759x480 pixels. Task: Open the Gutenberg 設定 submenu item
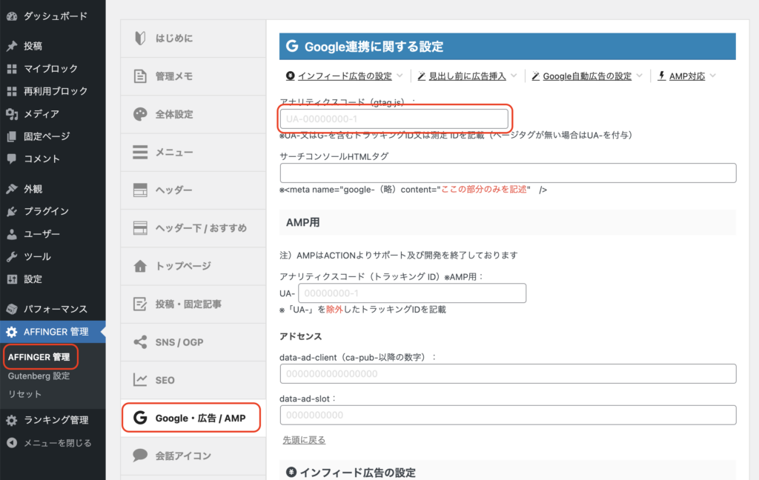point(39,376)
